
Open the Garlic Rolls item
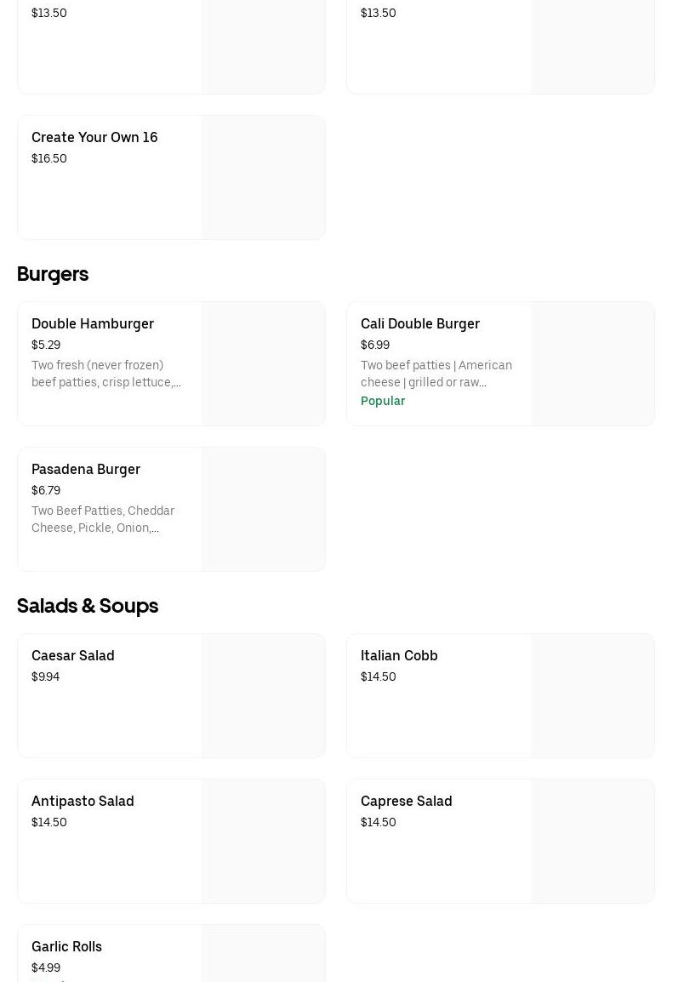click(66, 947)
